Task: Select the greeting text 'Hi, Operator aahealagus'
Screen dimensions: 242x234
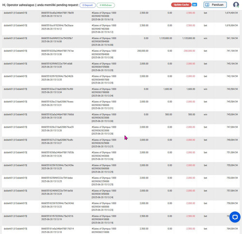Action: (18, 5)
